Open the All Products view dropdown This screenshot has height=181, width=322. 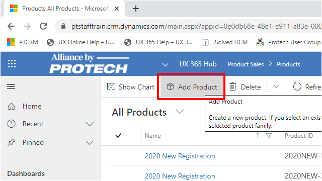click(180, 112)
